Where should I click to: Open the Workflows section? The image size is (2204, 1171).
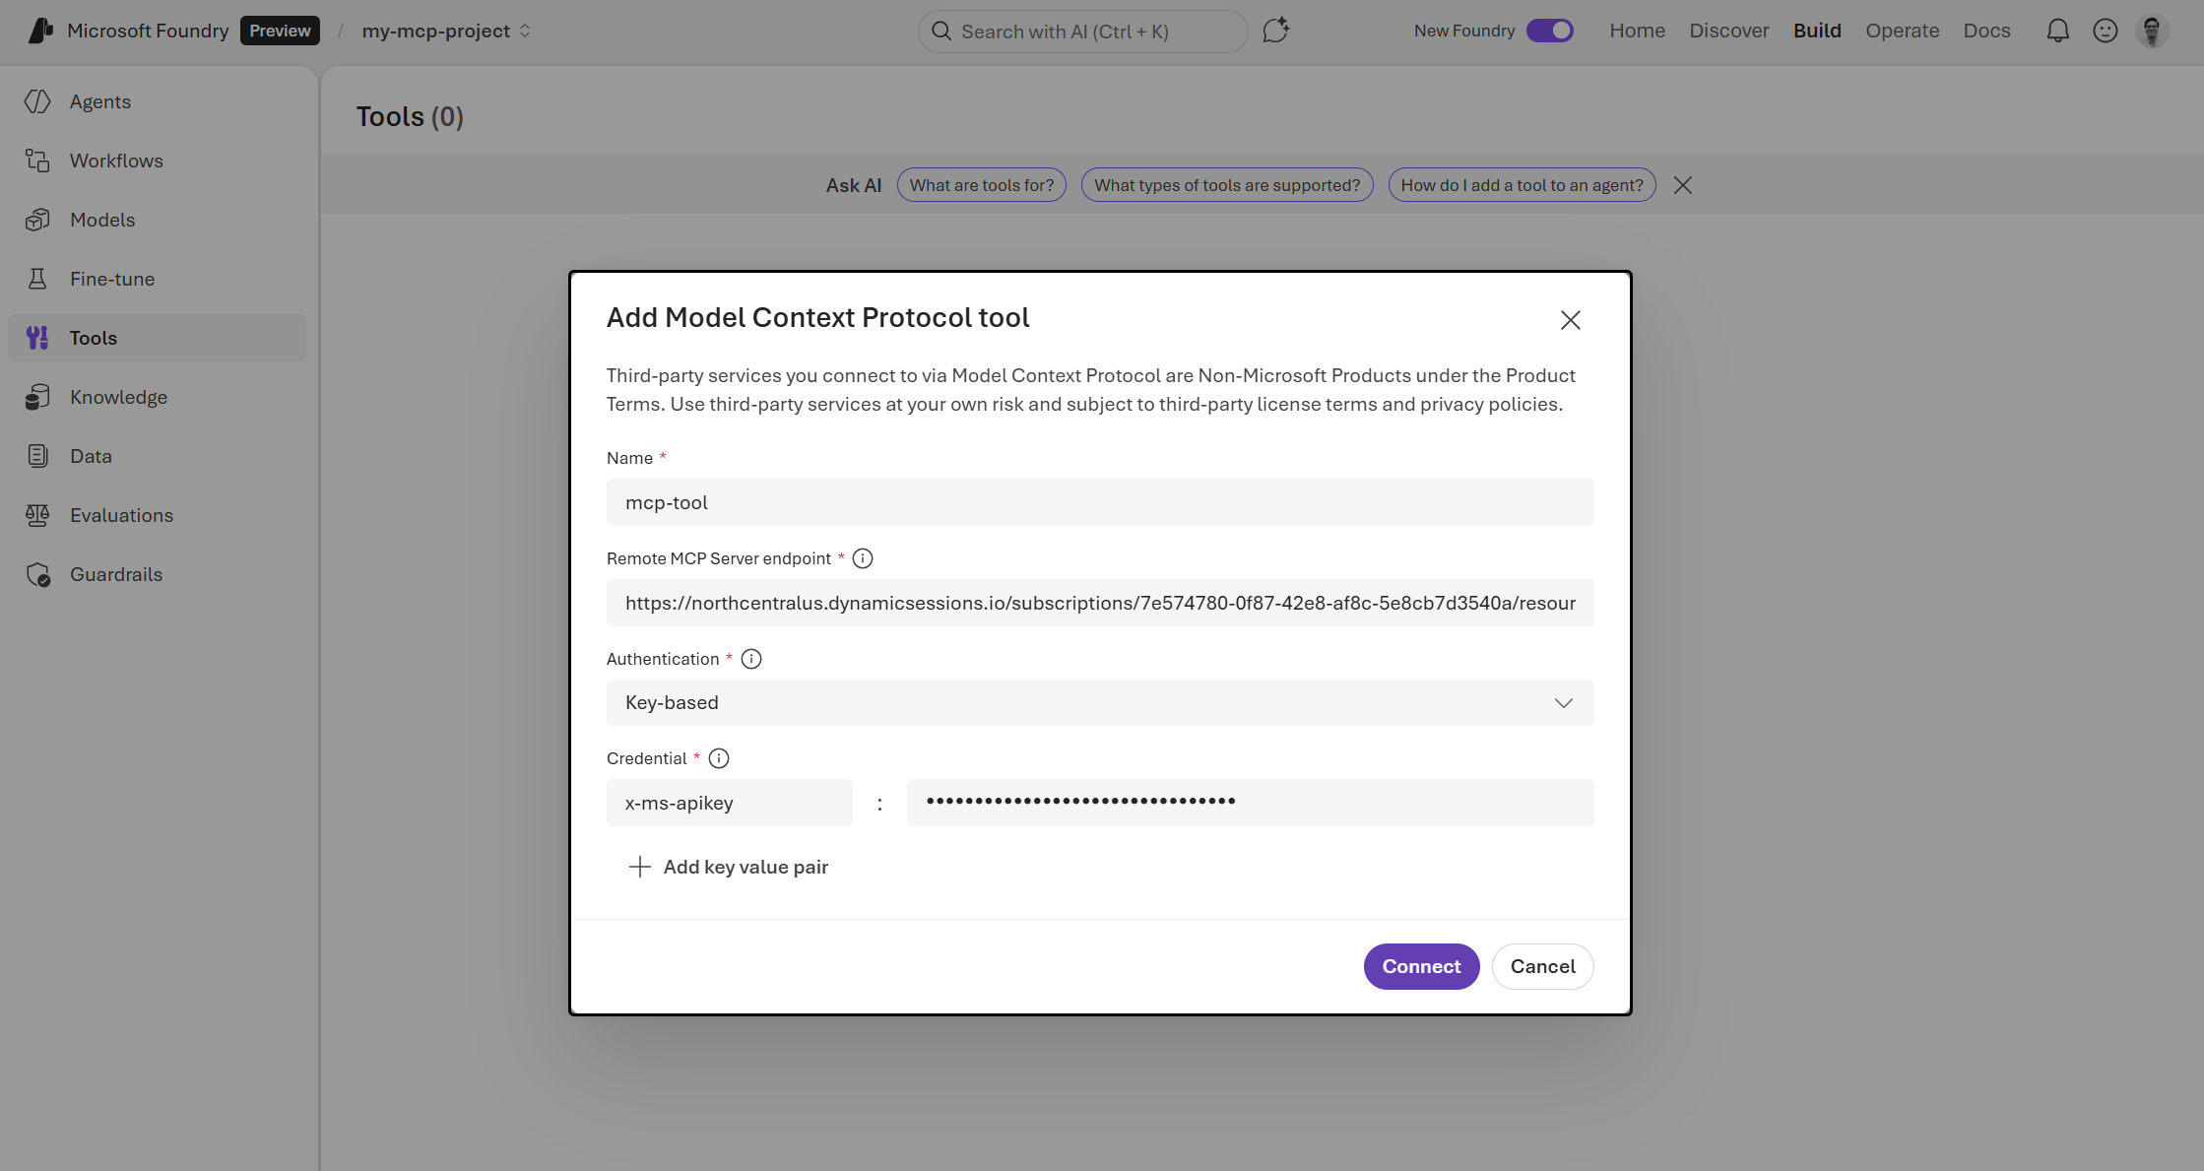(x=37, y=160)
